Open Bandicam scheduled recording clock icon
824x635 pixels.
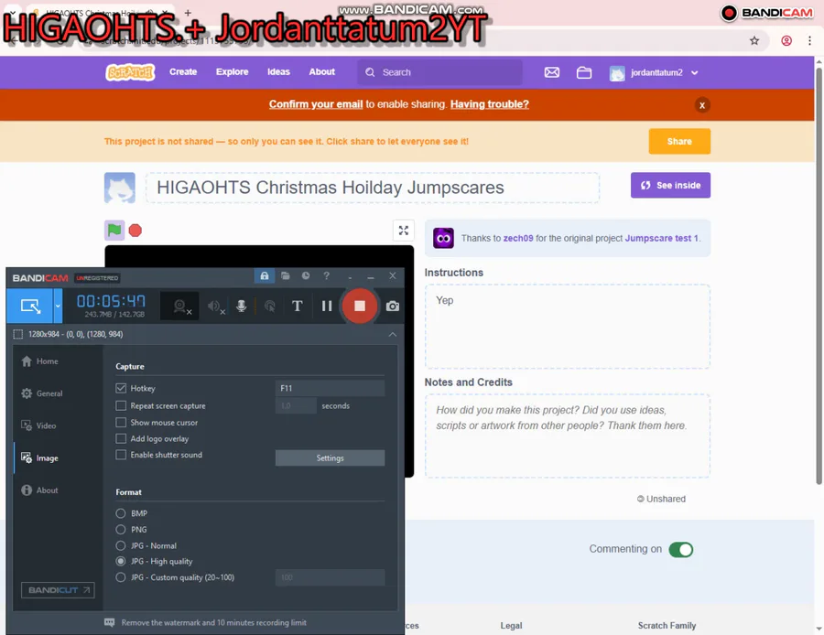tap(306, 275)
